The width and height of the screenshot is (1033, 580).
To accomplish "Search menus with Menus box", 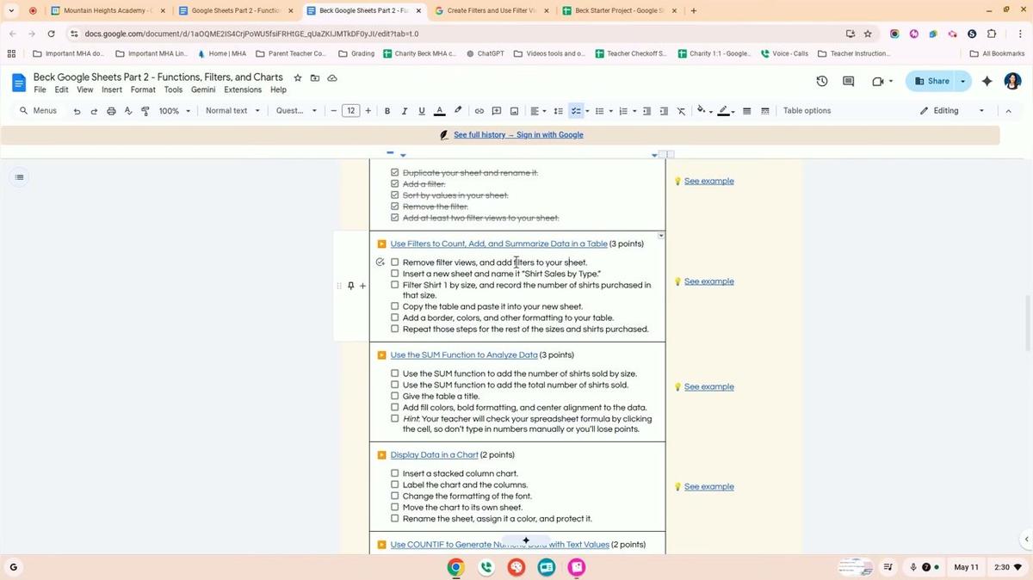I will point(39,111).
